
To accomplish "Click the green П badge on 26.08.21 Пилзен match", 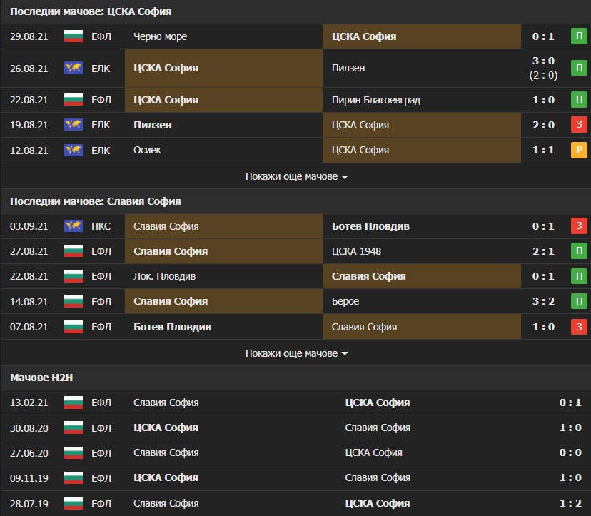I will 580,68.
